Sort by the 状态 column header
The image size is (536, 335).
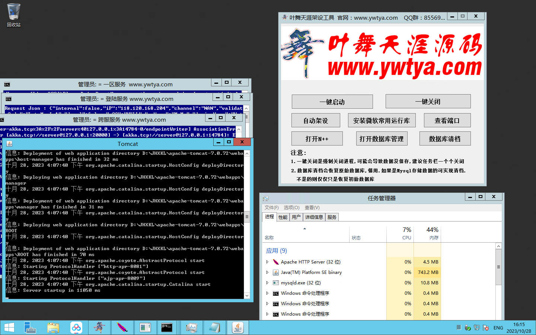click(368, 234)
